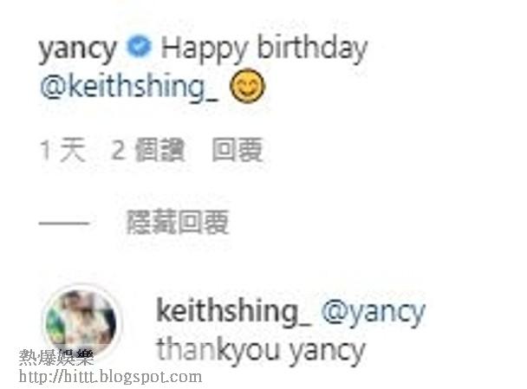Open the hittt.blogspot.com watermark URL
Screen dimensions: 527x389
click(x=111, y=377)
